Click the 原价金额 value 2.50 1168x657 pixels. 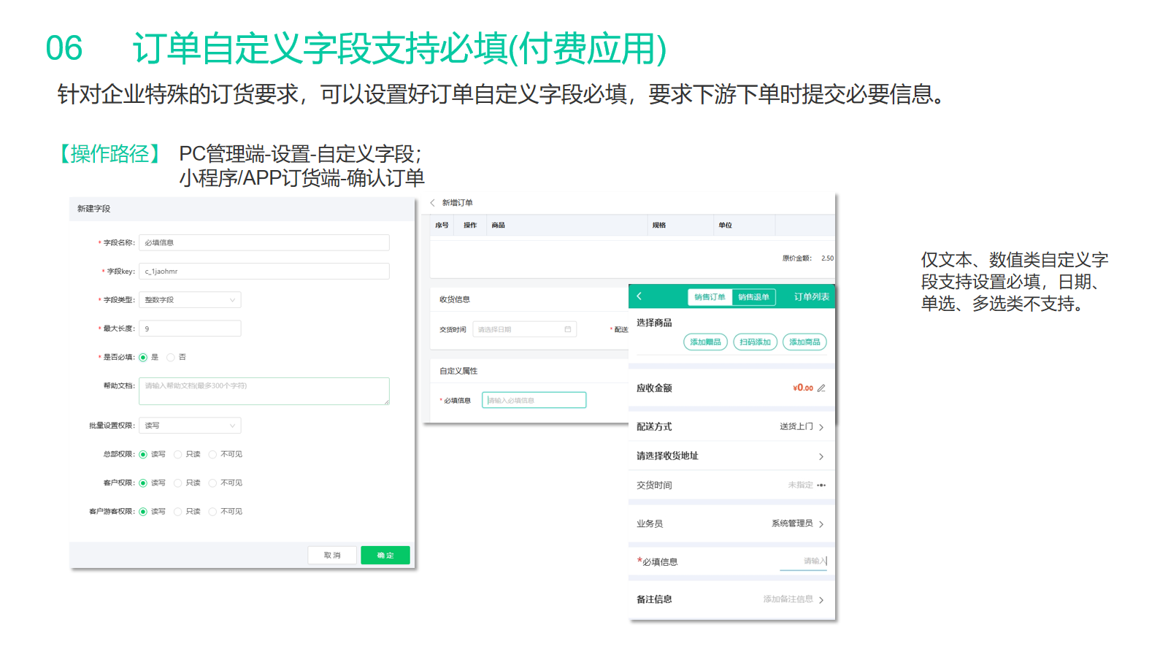pyautogui.click(x=827, y=258)
